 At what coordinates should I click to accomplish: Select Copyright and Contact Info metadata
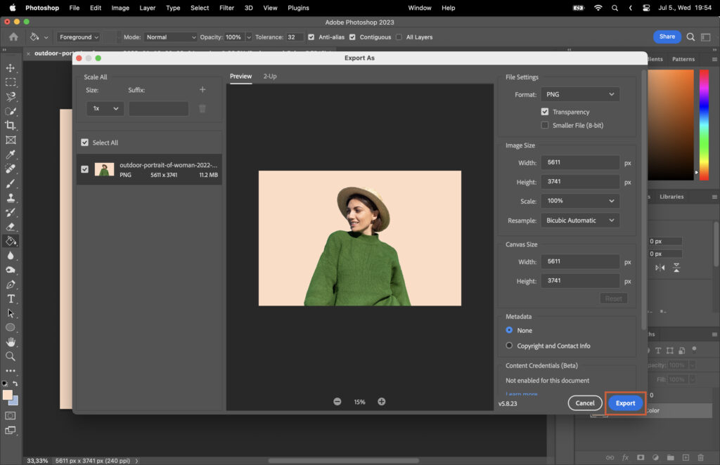[510, 346]
